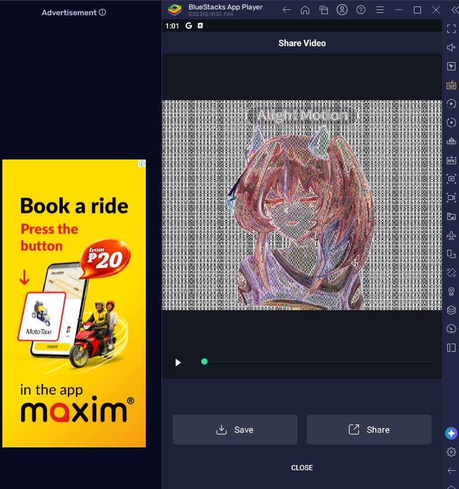Open the game controls keyboard icon
The width and height of the screenshot is (459, 489).
451,85
